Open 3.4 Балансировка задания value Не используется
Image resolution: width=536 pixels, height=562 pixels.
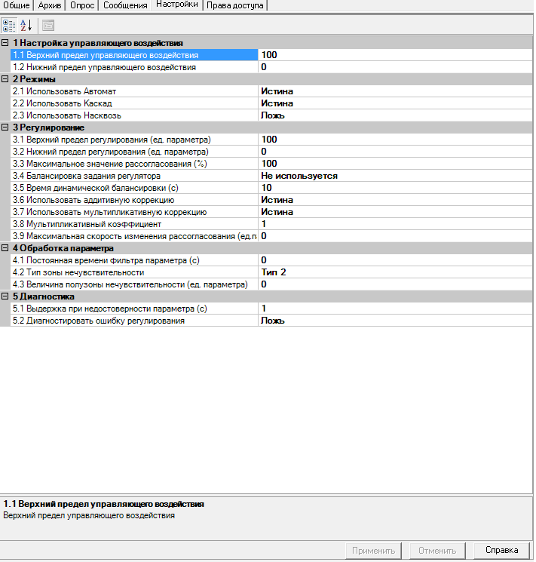395,176
